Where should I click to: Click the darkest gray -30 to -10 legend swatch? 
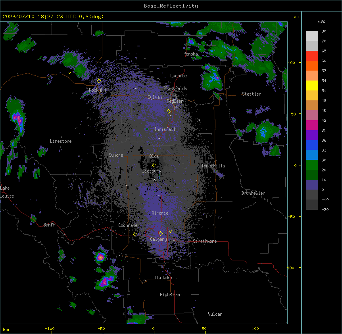[x=312, y=205]
